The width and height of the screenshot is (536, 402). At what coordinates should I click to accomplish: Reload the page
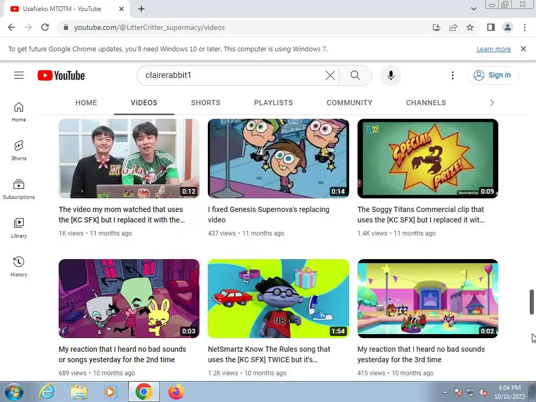coord(45,27)
